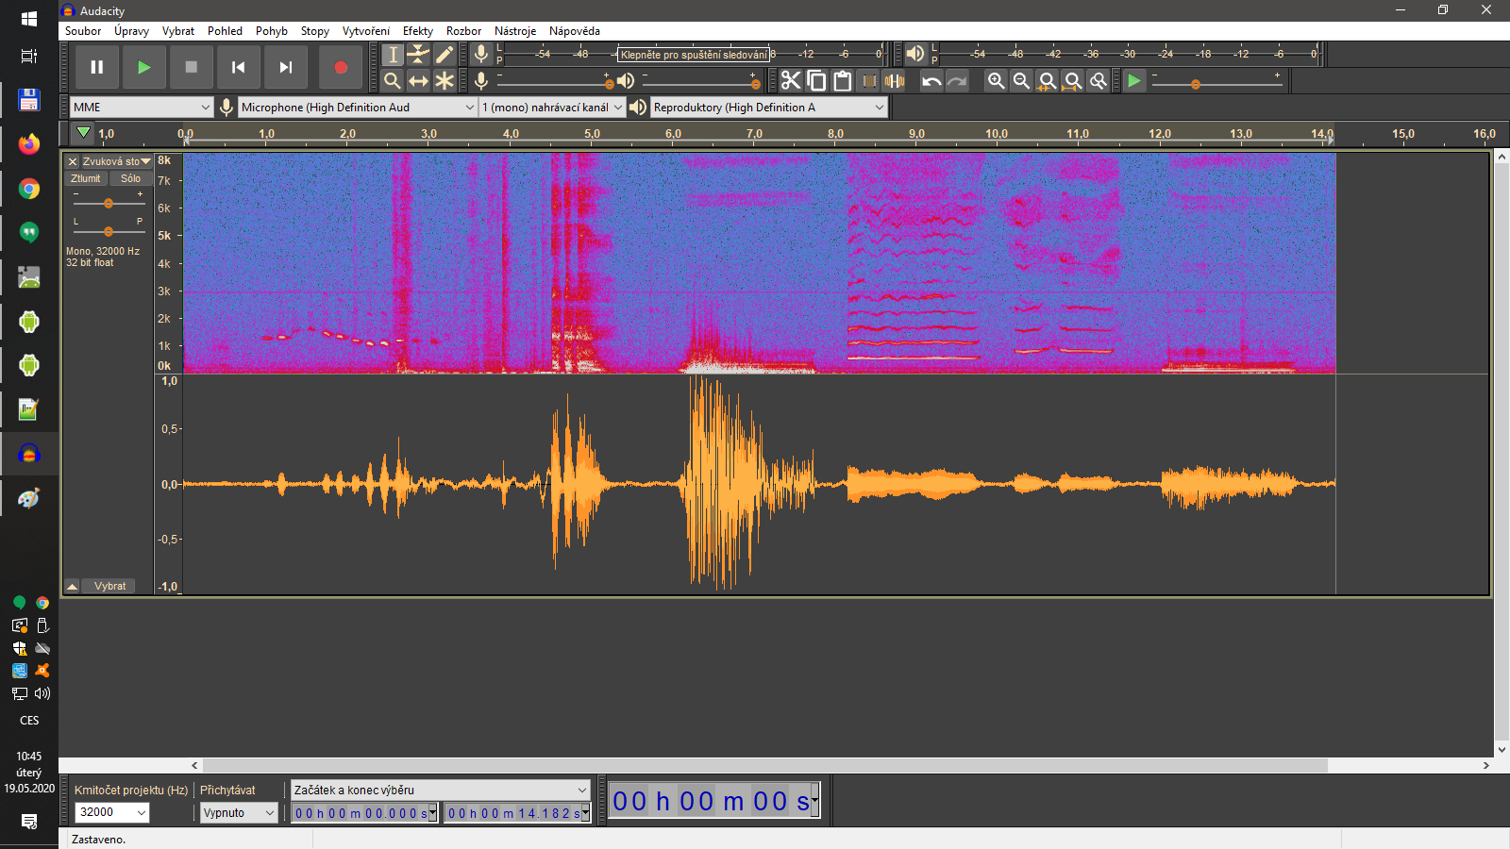Zoom in on the waveform
The height and width of the screenshot is (849, 1510).
[996, 80]
